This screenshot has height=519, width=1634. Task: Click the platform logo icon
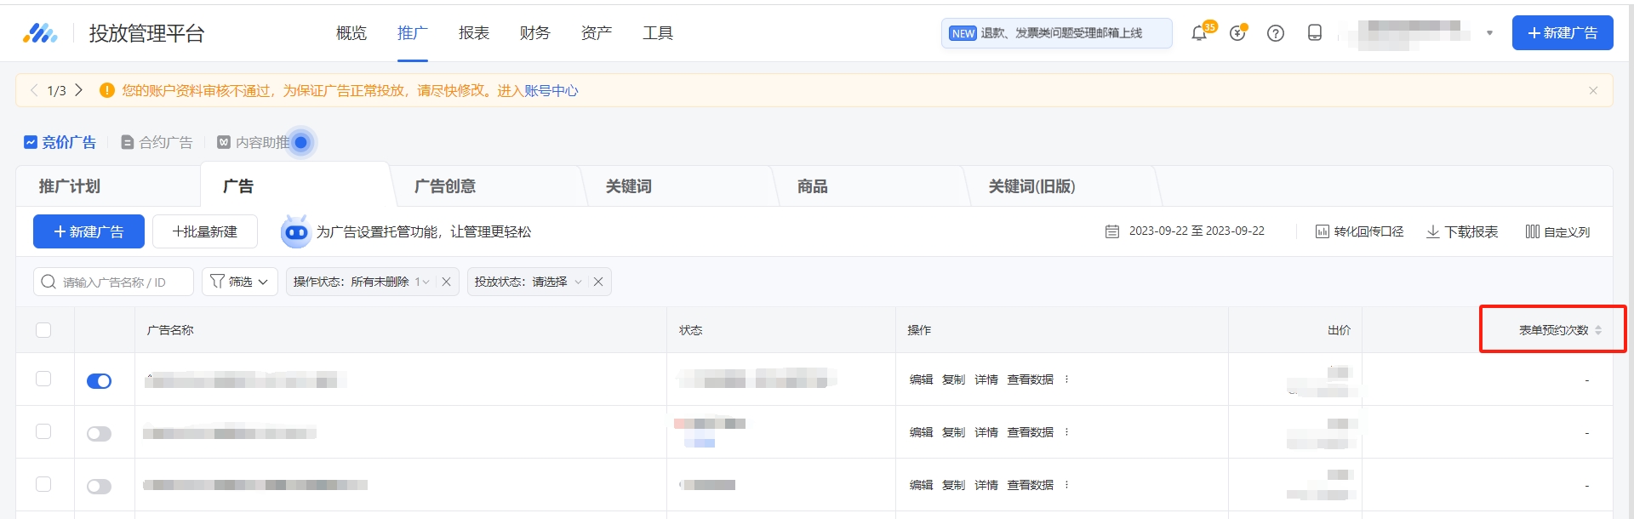pos(40,33)
